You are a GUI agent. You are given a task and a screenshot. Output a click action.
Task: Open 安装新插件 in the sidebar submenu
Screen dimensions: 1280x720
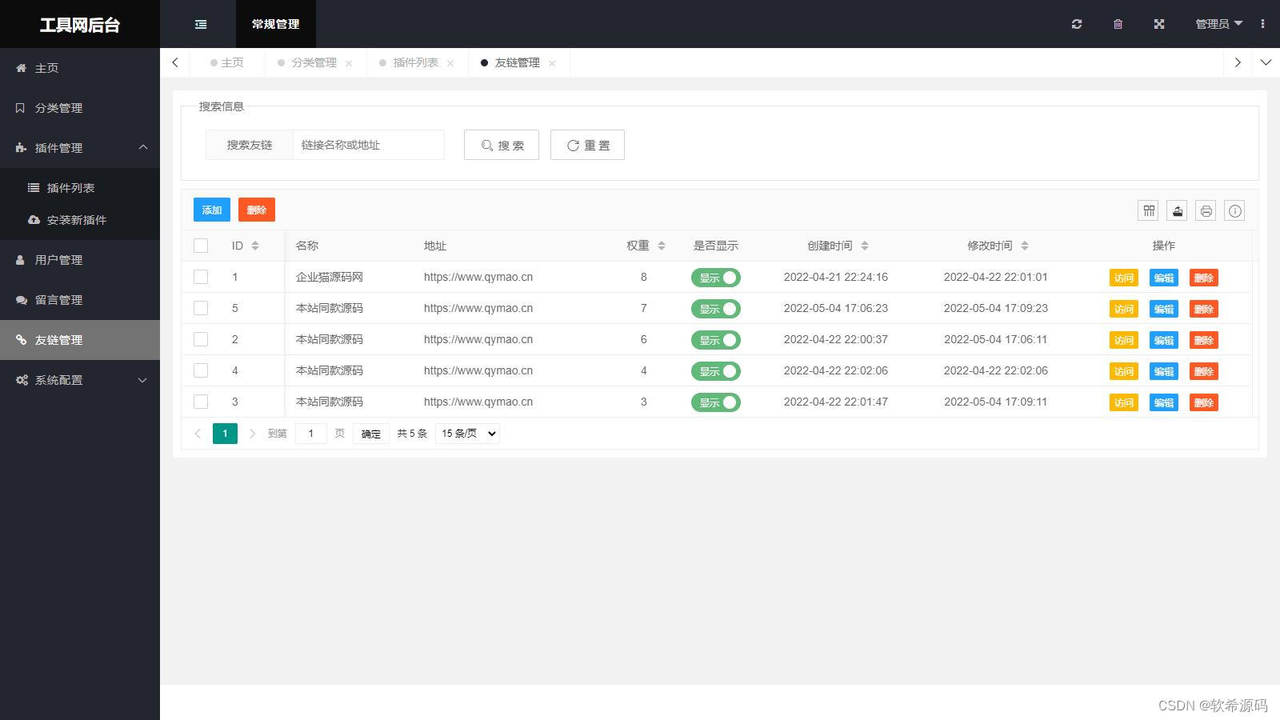[80, 220]
